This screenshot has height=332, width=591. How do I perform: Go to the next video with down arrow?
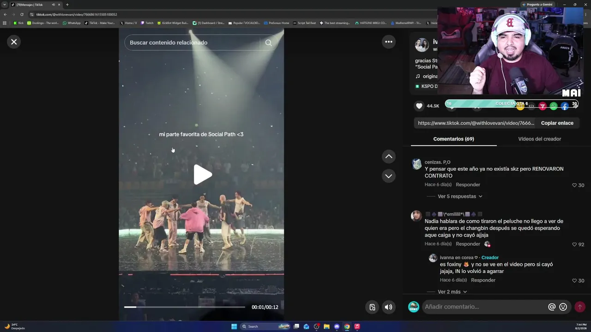[389, 176]
